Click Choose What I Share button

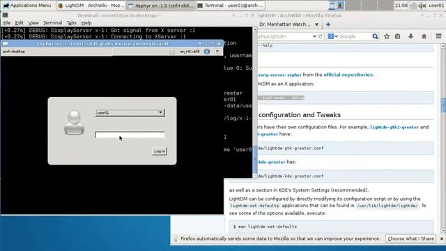pyautogui.click(x=410, y=238)
